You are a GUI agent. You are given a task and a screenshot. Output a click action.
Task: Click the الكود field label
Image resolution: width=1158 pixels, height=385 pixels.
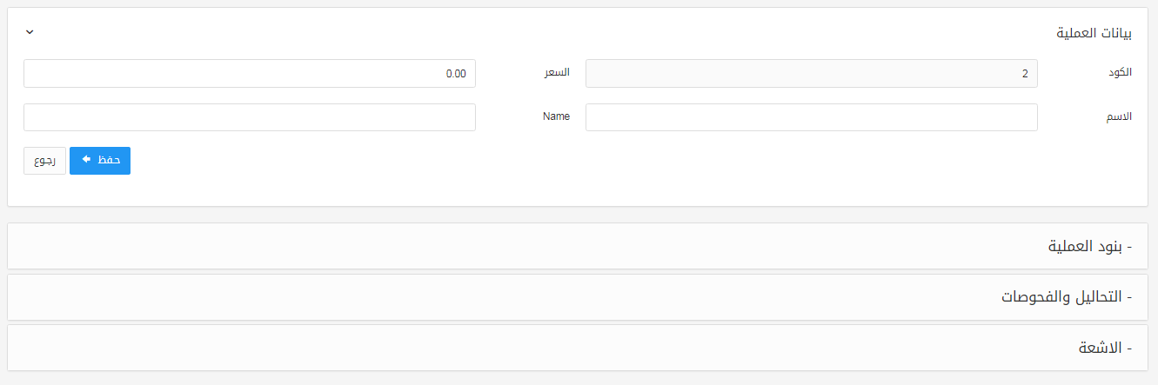1119,73
